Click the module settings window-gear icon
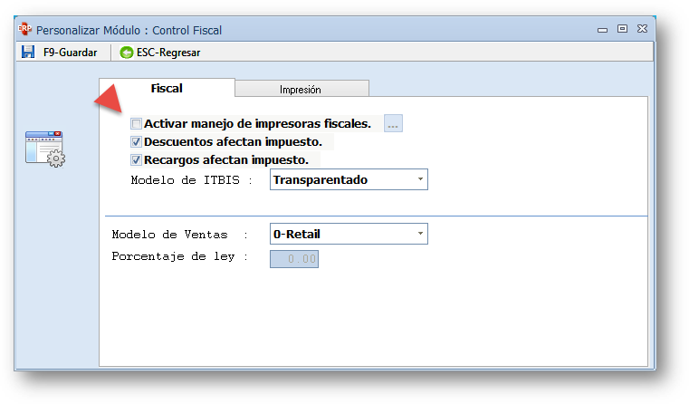 click(44, 149)
